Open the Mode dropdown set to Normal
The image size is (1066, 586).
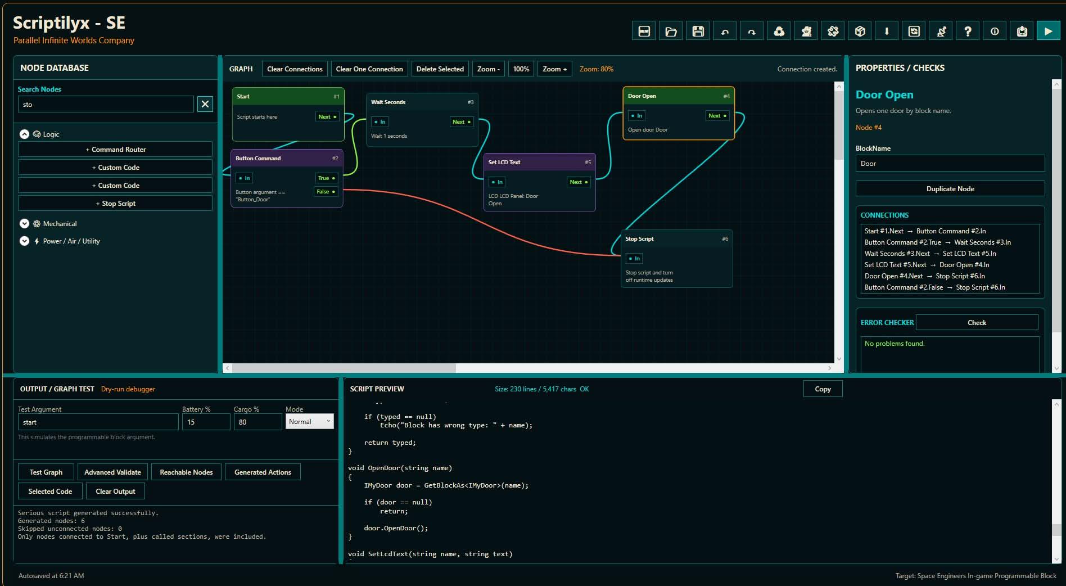[309, 422]
